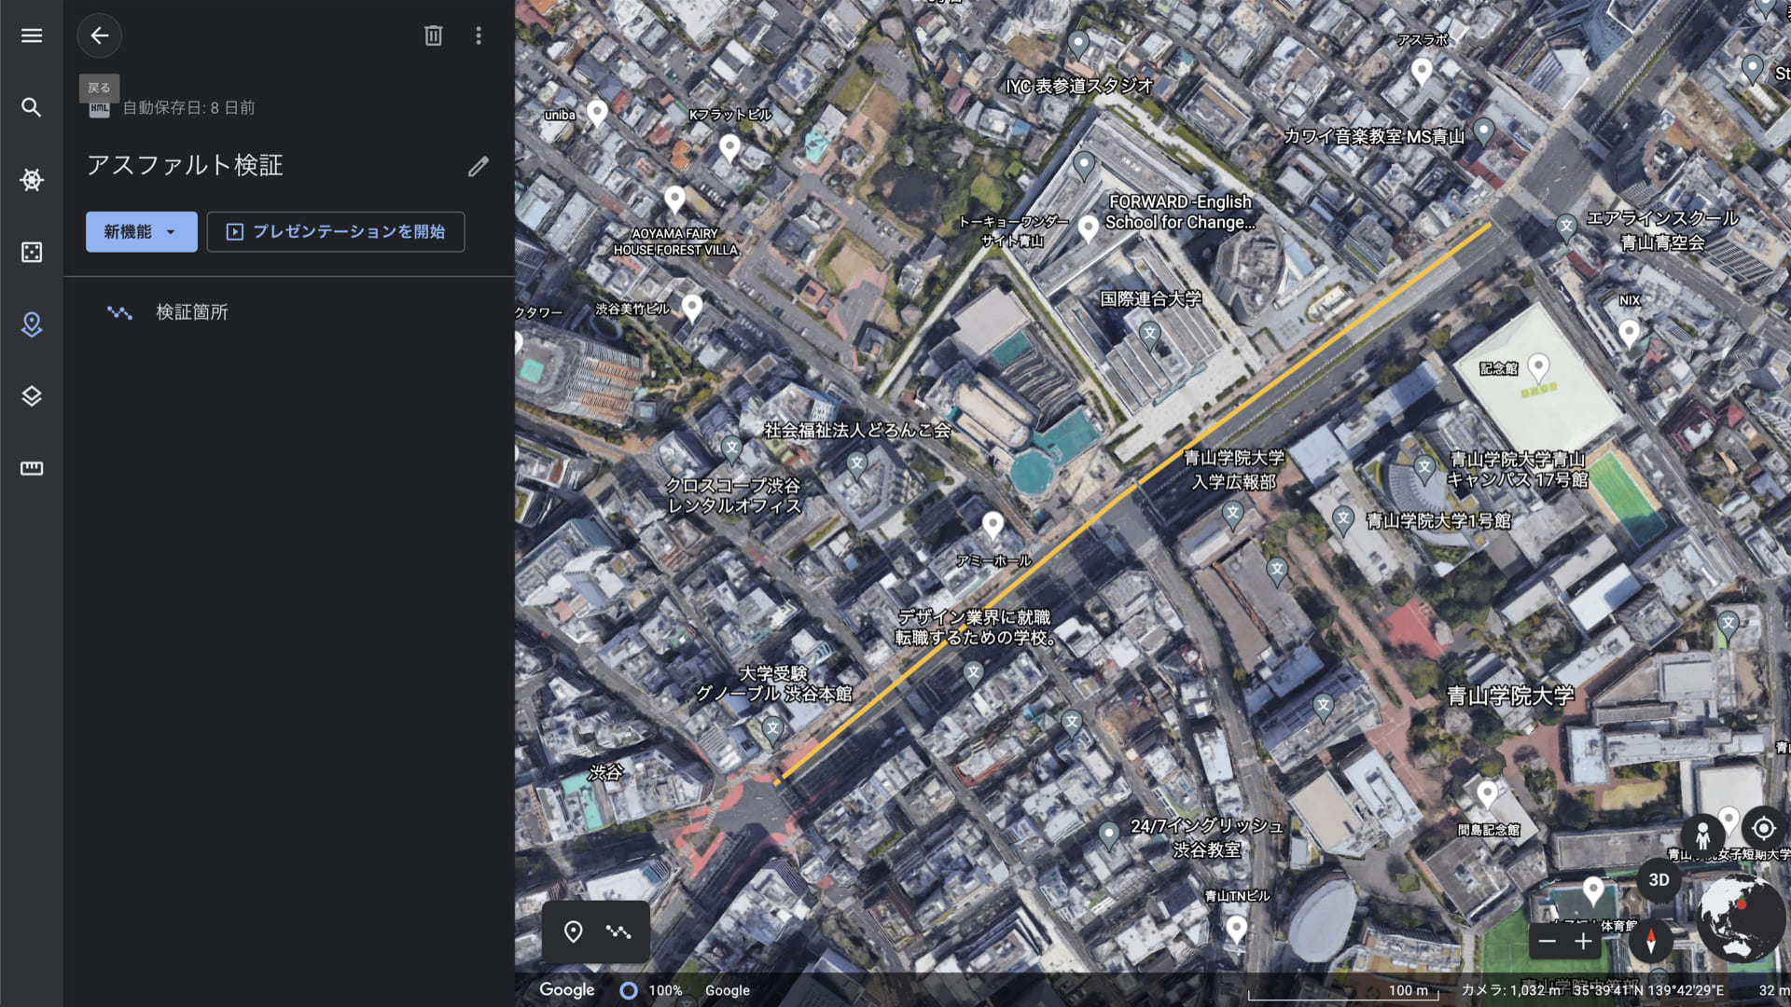Reset orientation using the compass
Image resolution: width=1791 pixels, height=1007 pixels.
[x=1651, y=940]
